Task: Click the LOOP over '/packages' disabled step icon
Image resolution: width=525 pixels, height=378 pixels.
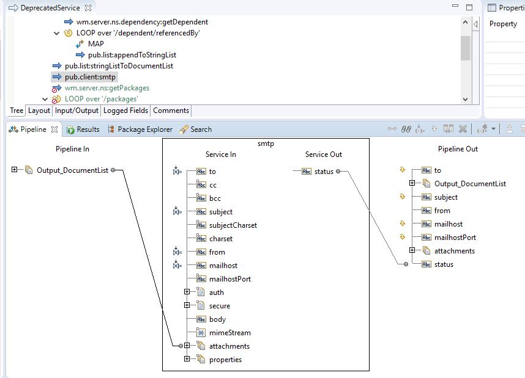Action: [x=56, y=99]
